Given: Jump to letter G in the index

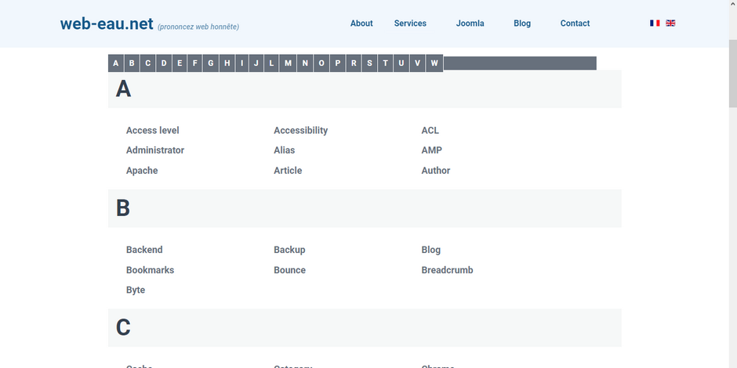Looking at the screenshot, I should click(x=211, y=63).
